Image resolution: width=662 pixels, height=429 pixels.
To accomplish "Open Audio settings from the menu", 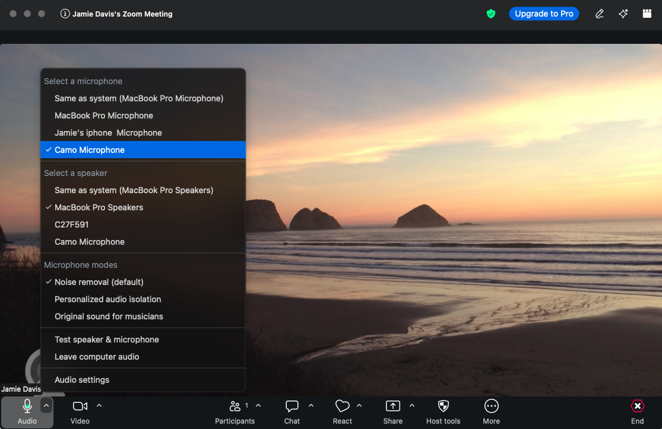I will coord(82,380).
